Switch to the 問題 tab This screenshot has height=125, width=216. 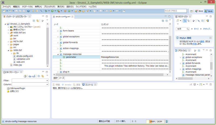point(56,85)
